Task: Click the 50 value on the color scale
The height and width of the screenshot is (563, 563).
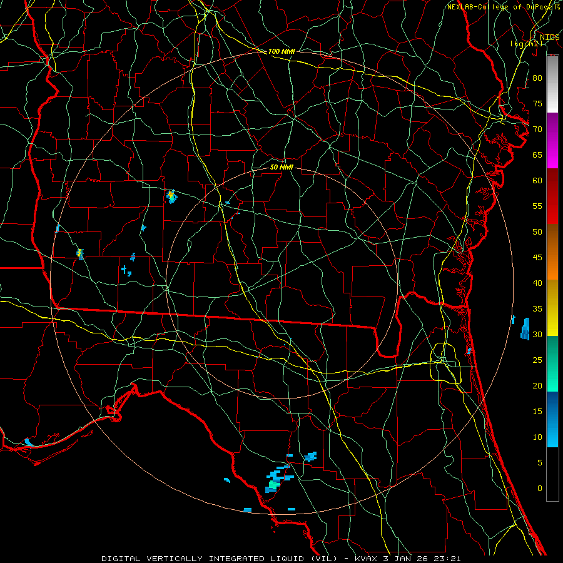Action: click(537, 232)
